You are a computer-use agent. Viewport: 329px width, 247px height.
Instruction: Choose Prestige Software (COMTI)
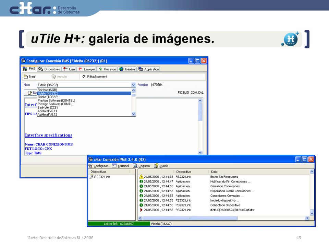84,104
